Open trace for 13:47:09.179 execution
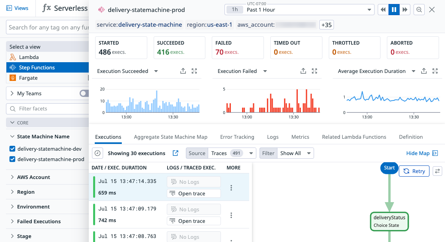 194,221
